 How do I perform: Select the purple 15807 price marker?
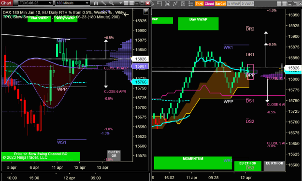click(x=140, y=66)
